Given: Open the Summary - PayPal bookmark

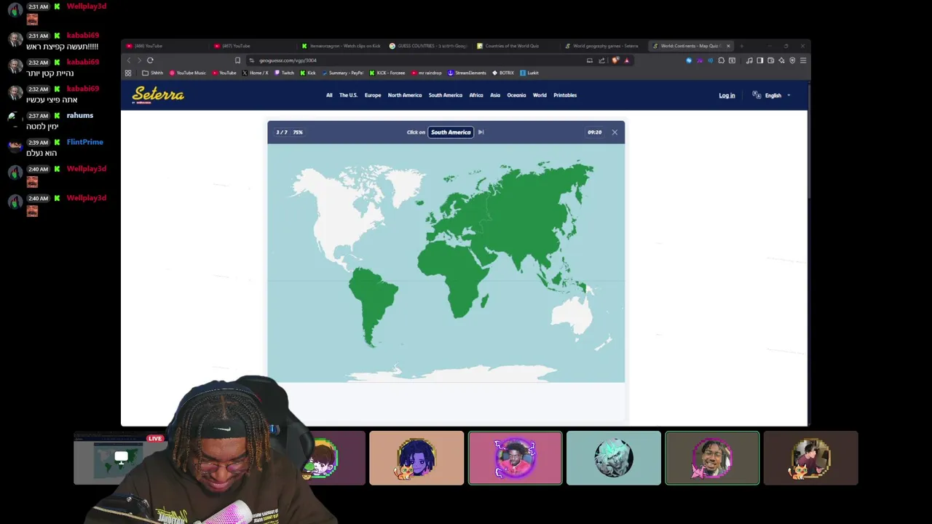Looking at the screenshot, I should coord(342,73).
